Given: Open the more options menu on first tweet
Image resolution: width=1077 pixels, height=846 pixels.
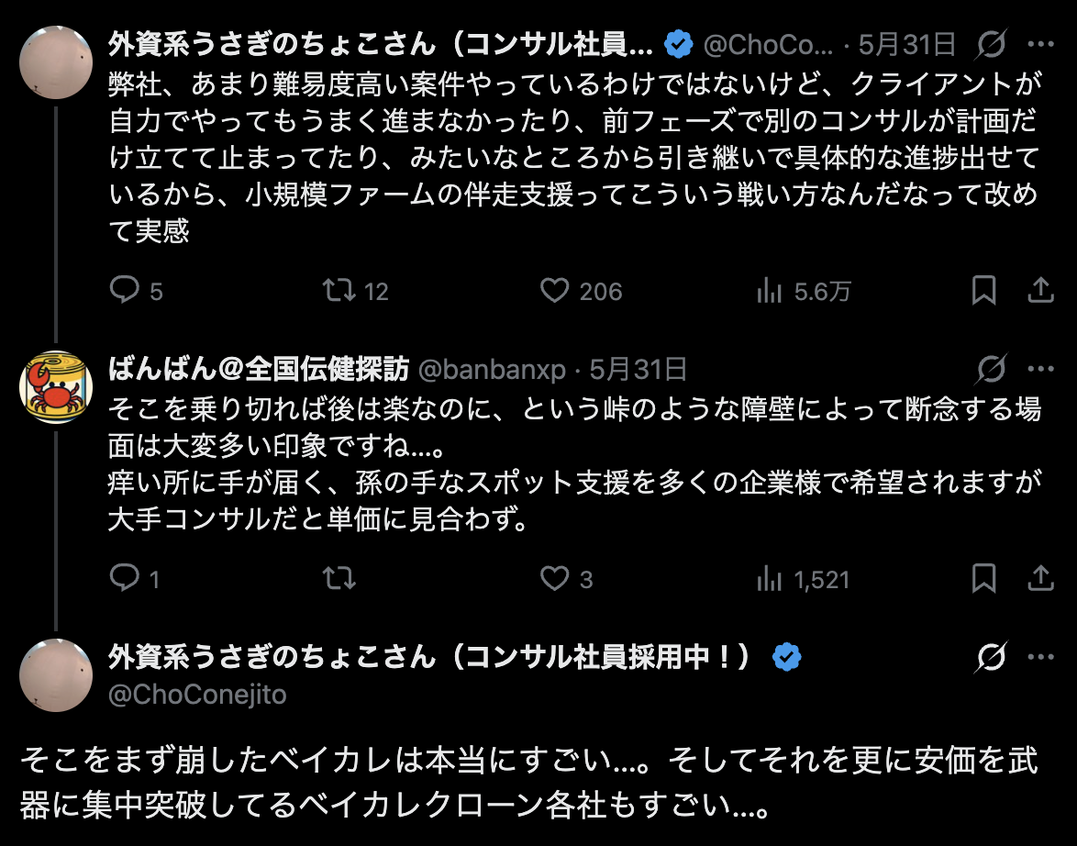Looking at the screenshot, I should click(x=1040, y=44).
